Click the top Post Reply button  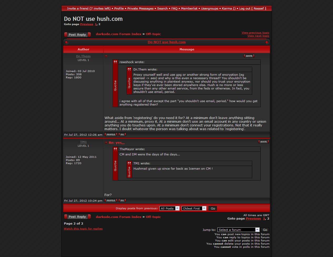77,35
